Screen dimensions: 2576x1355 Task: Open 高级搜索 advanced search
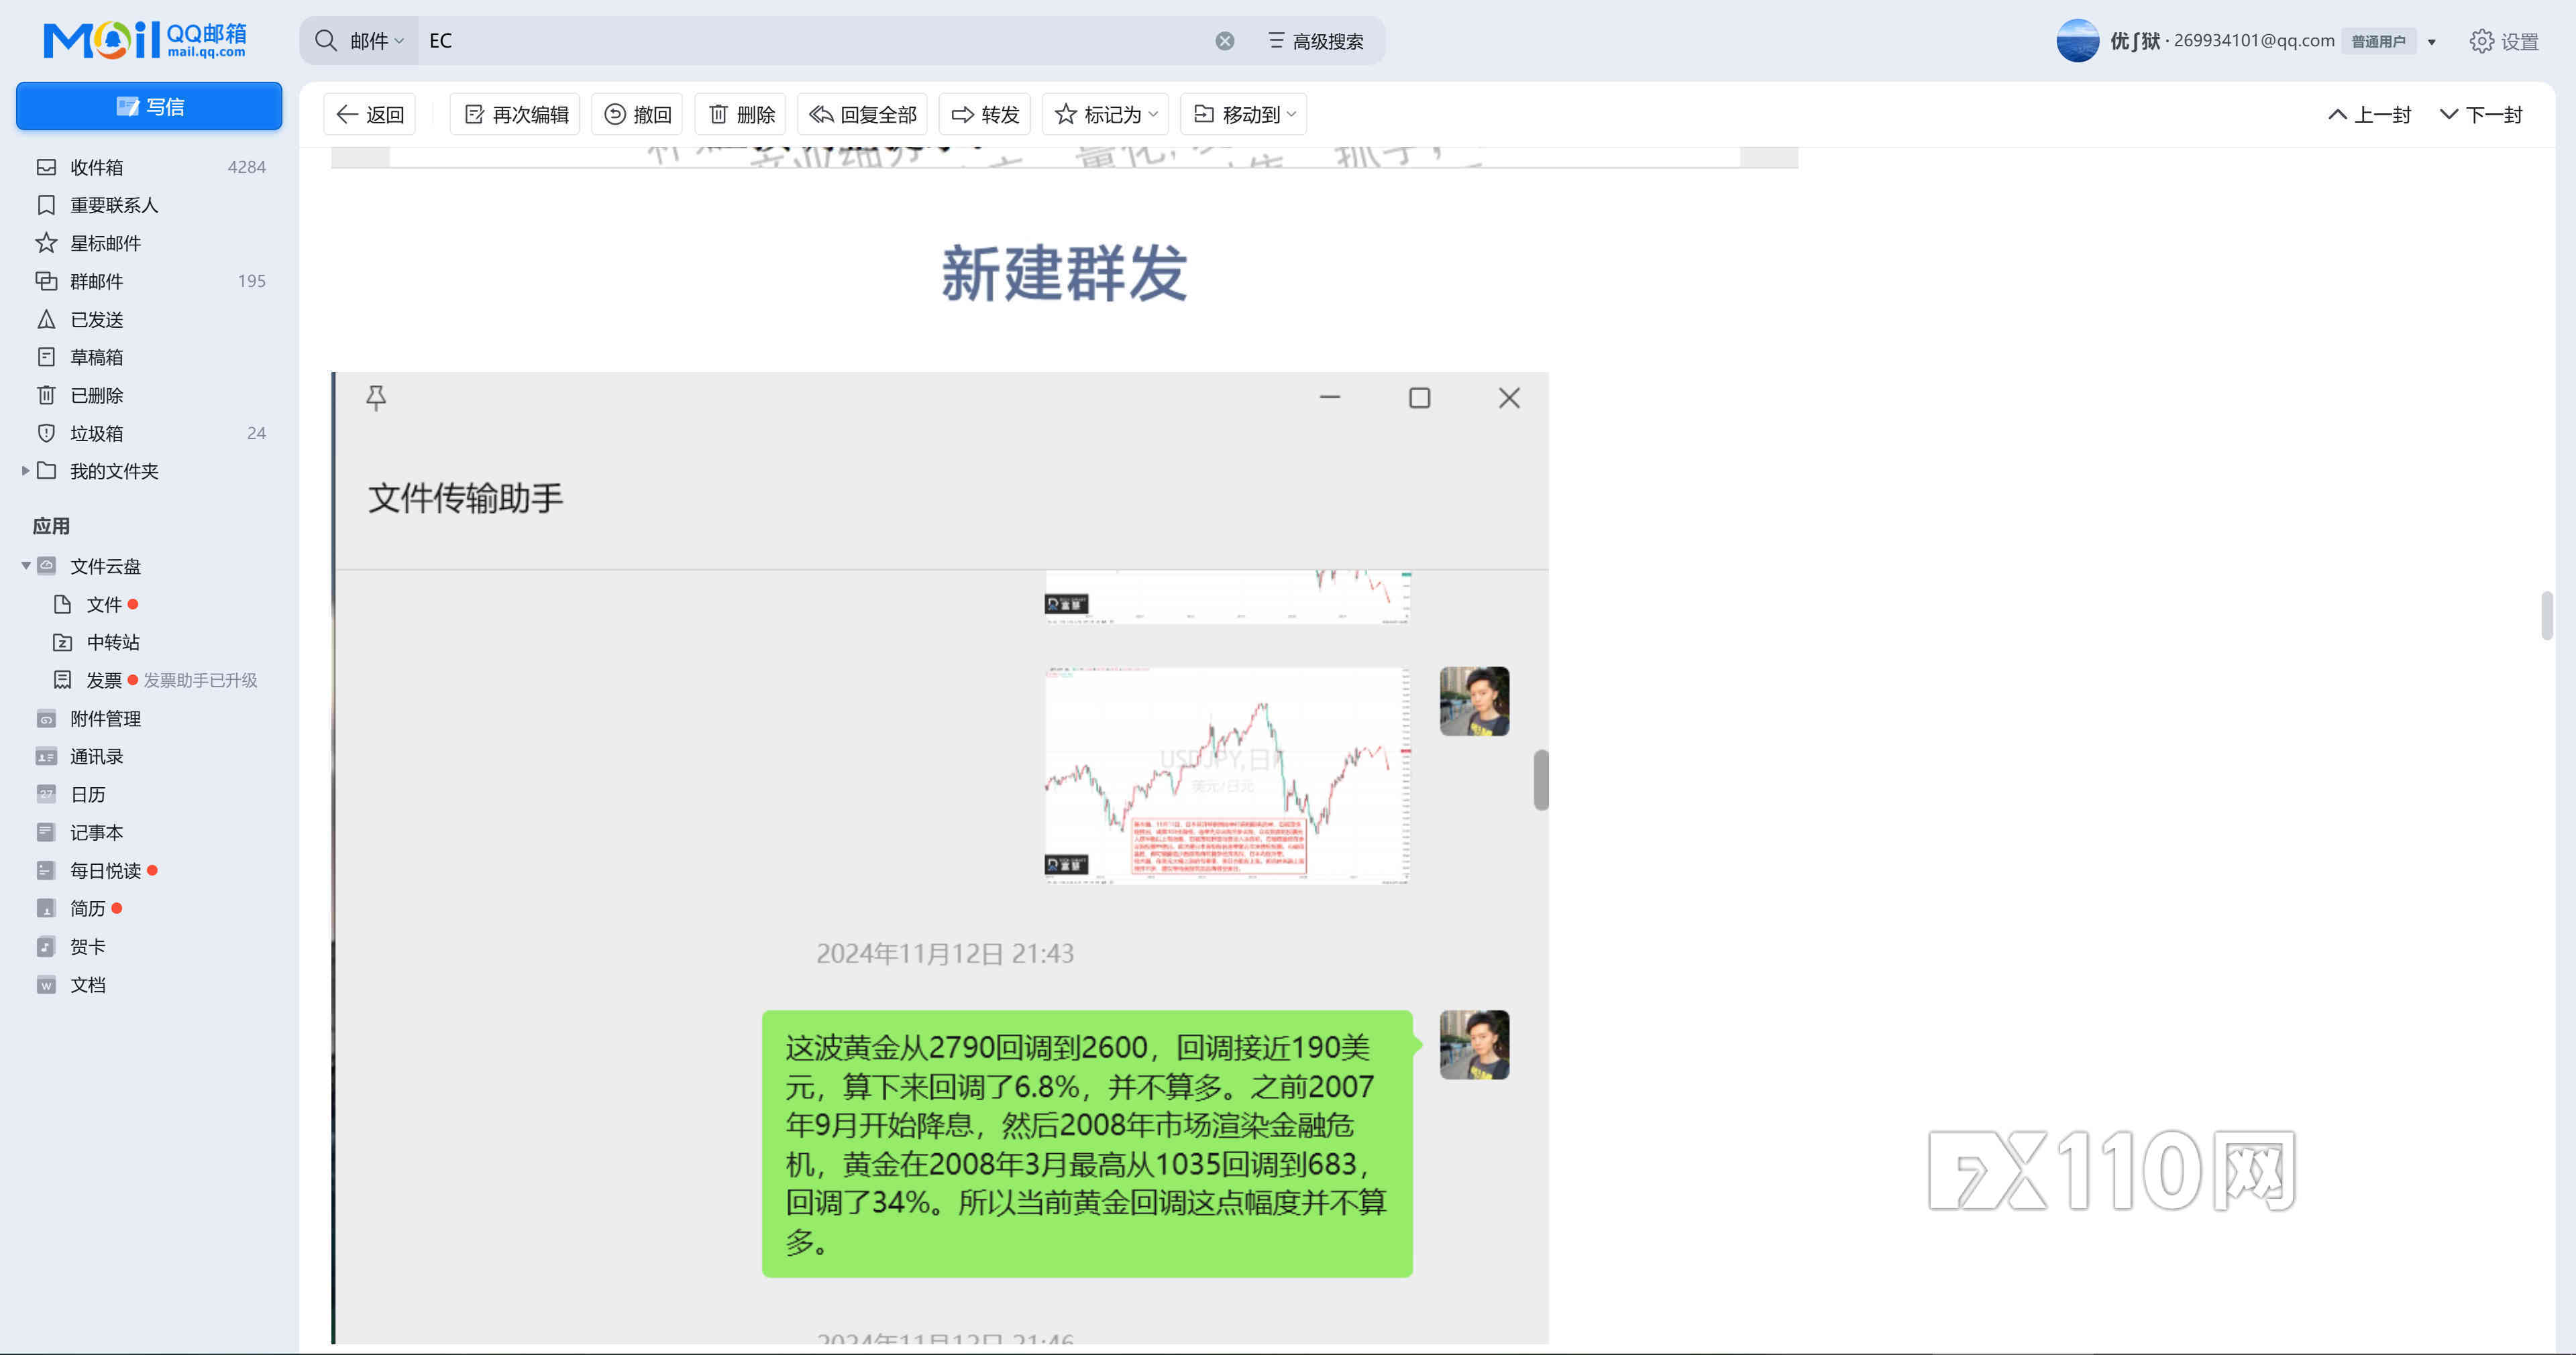(1315, 41)
